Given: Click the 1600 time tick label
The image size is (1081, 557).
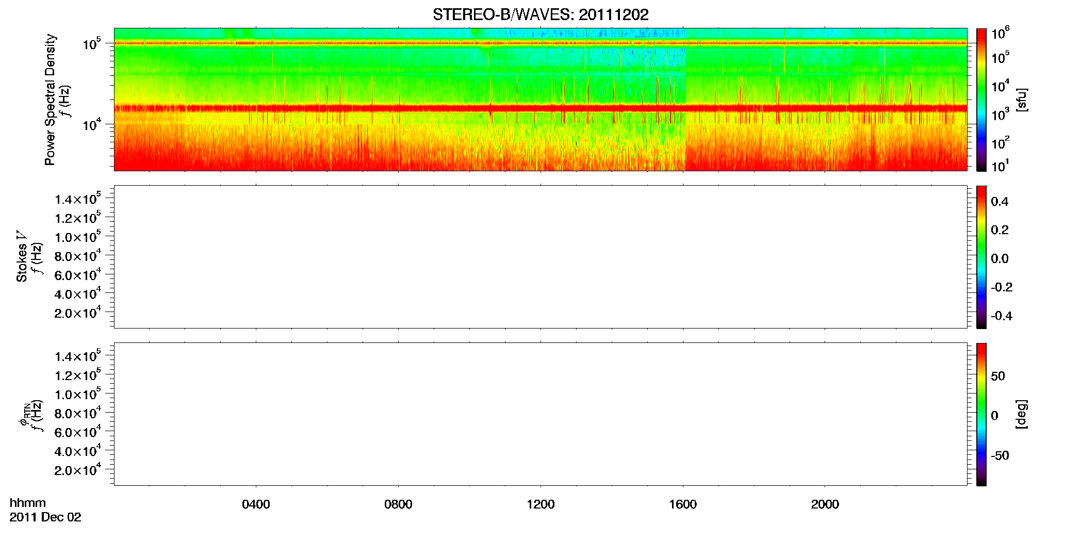Looking at the screenshot, I should pos(683,504).
